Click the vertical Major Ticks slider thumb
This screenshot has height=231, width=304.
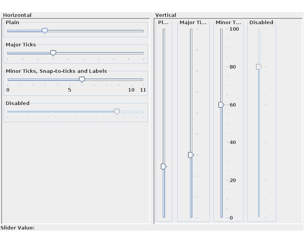pos(191,155)
